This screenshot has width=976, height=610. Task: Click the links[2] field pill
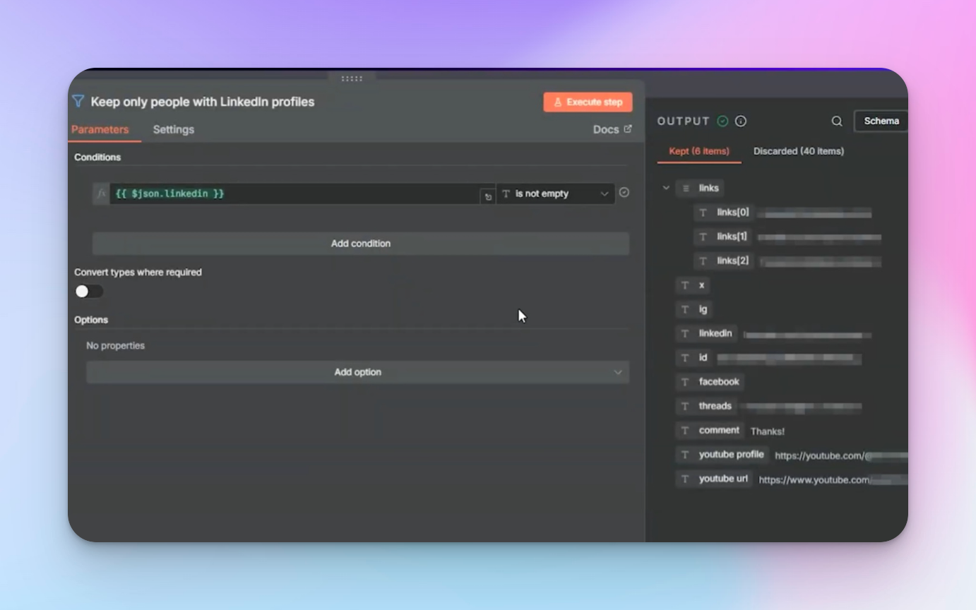(724, 261)
